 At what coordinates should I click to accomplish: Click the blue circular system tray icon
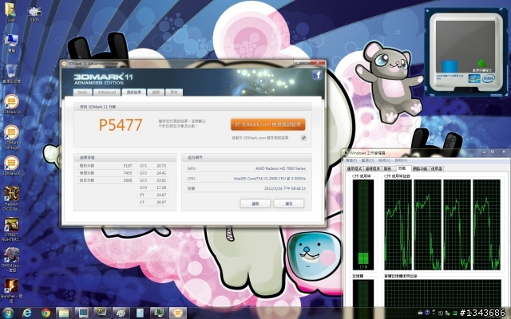point(427,313)
